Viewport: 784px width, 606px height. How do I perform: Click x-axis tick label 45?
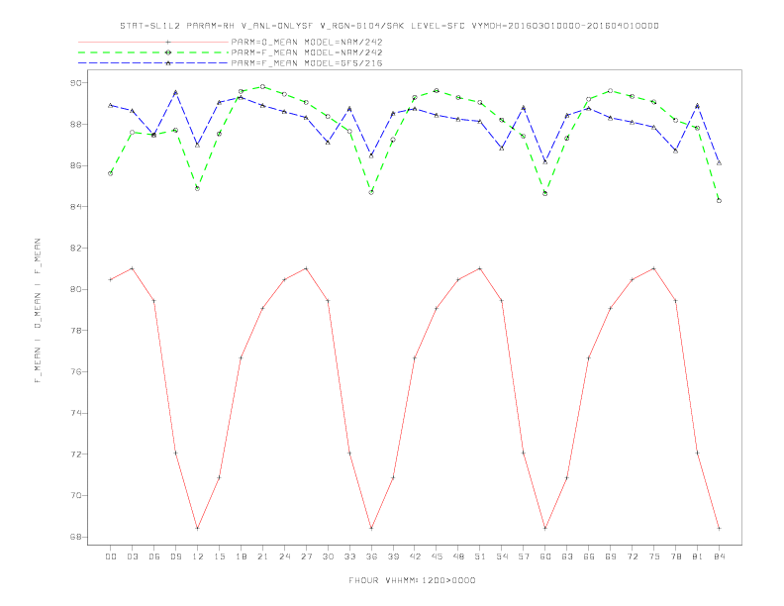pos(437,556)
